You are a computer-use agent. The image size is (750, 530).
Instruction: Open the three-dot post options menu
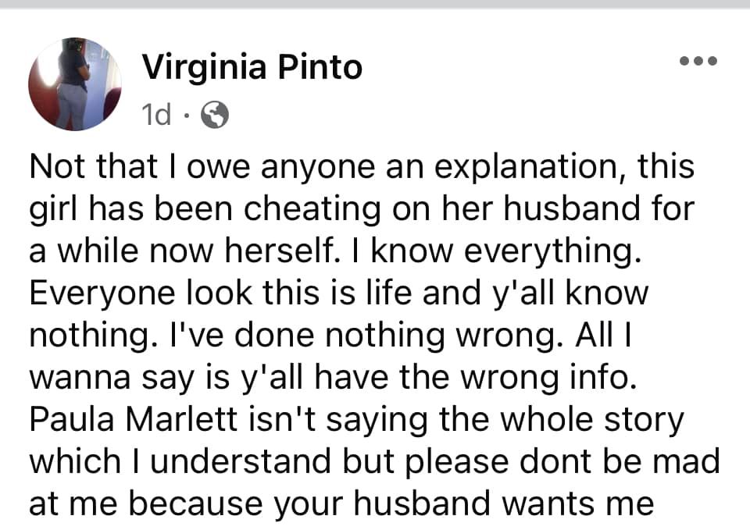click(698, 61)
